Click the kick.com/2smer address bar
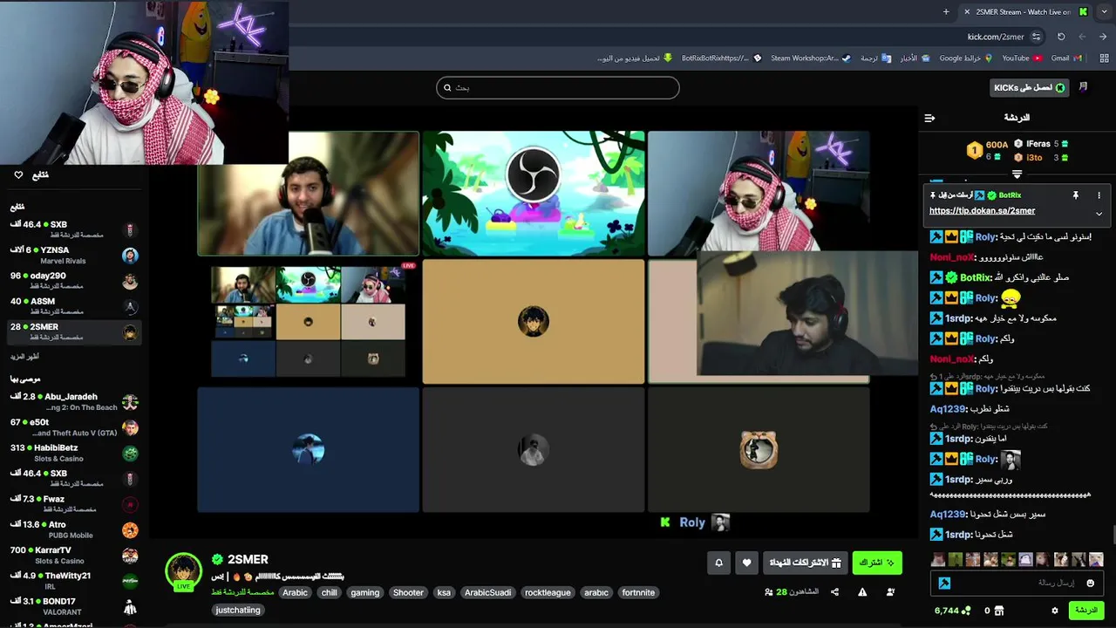1116x628 pixels. [996, 37]
